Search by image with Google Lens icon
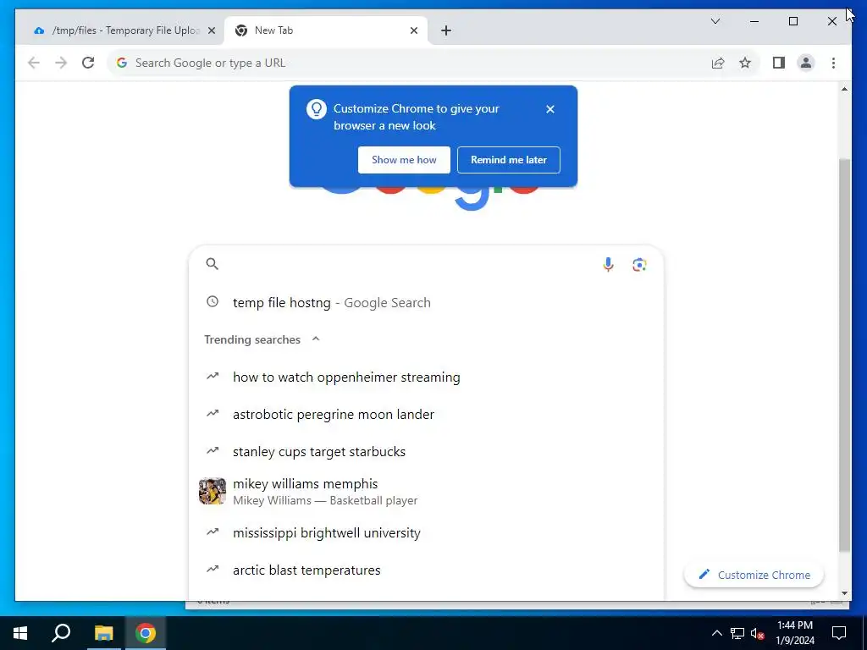This screenshot has width=867, height=650. [x=639, y=264]
